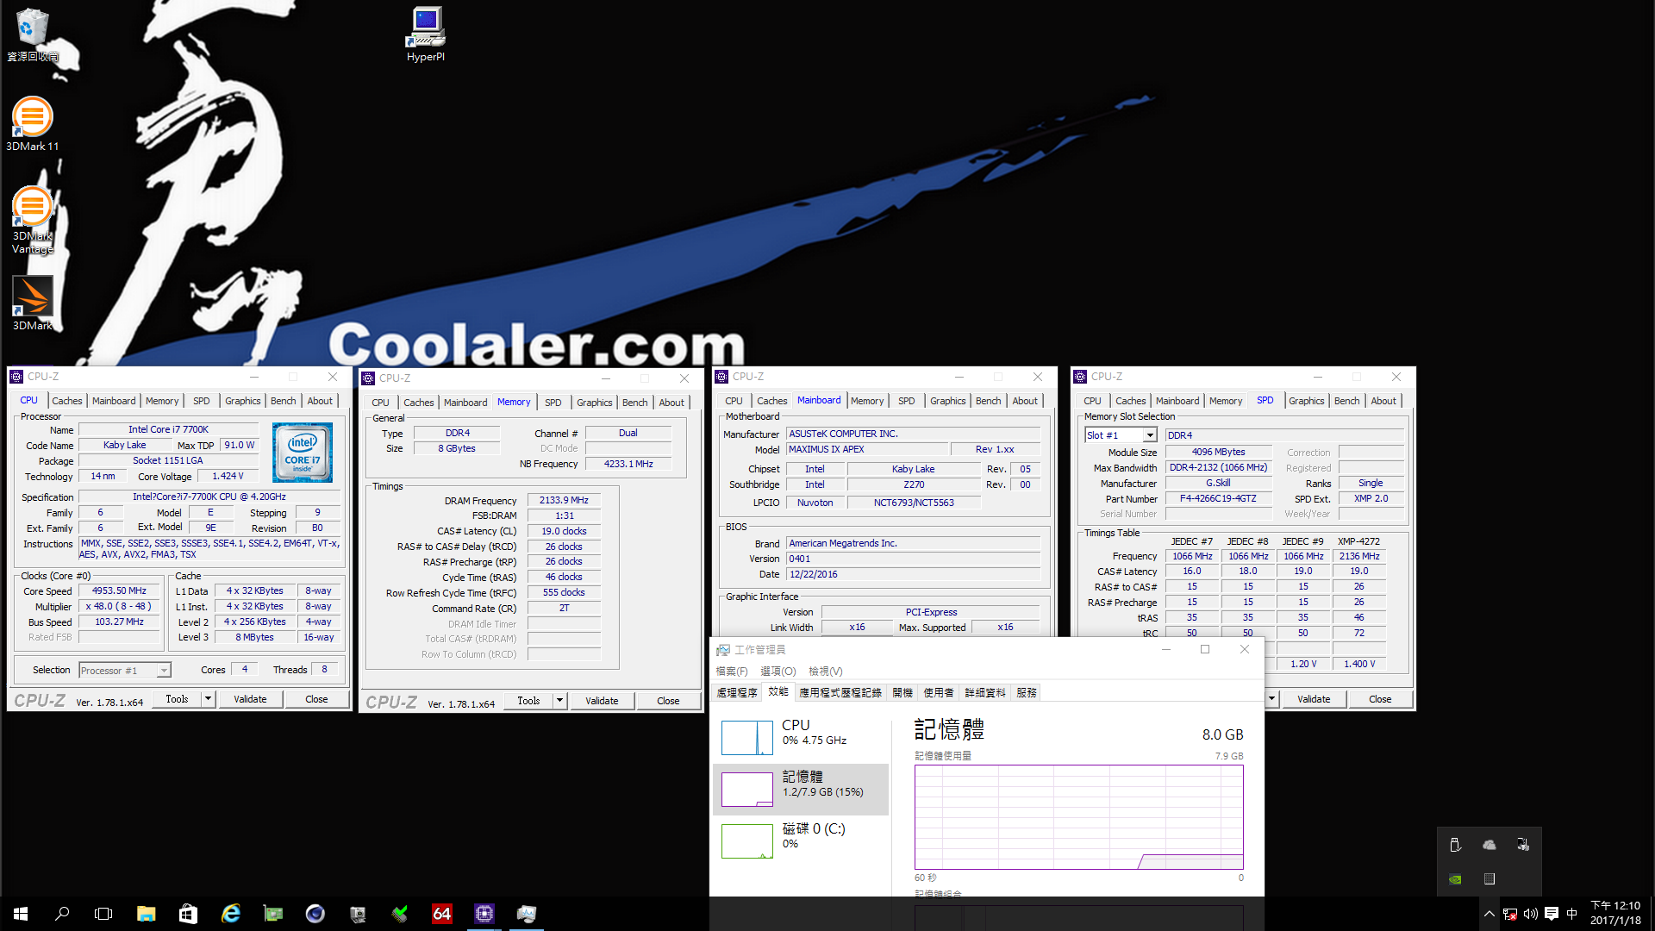1655x931 pixels.
Task: Expand Tools arrow in SPD CPU-Z window
Action: [x=1271, y=699]
